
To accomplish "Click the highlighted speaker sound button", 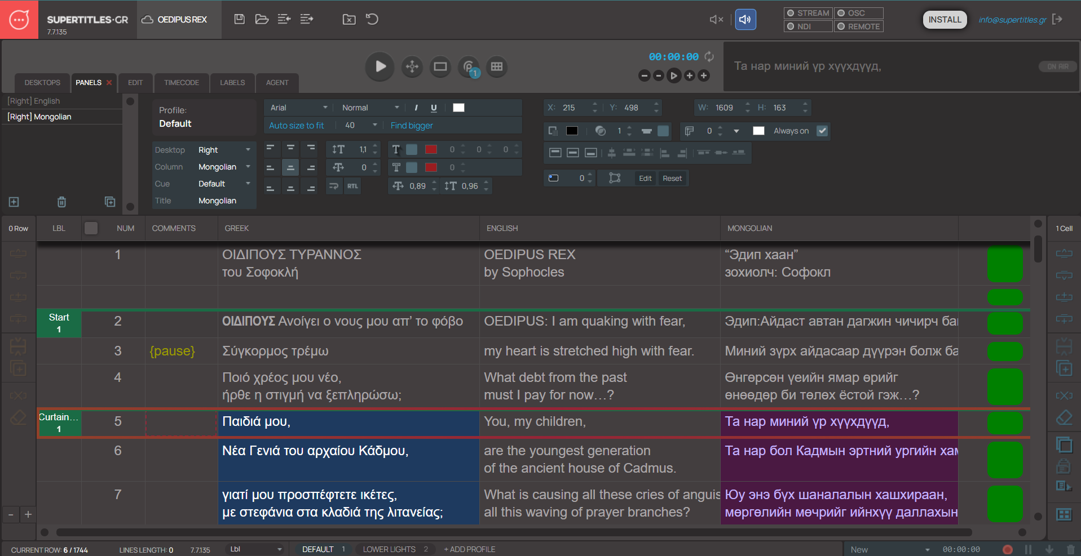I will pyautogui.click(x=745, y=19).
